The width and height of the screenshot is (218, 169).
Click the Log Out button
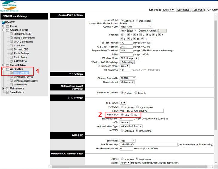[197, 10]
